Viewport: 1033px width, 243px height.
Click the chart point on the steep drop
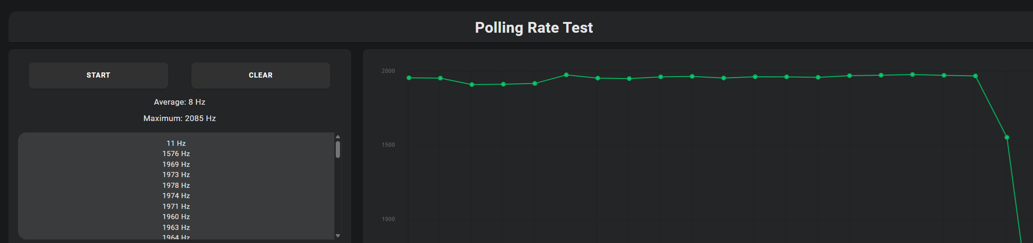pos(1007,137)
